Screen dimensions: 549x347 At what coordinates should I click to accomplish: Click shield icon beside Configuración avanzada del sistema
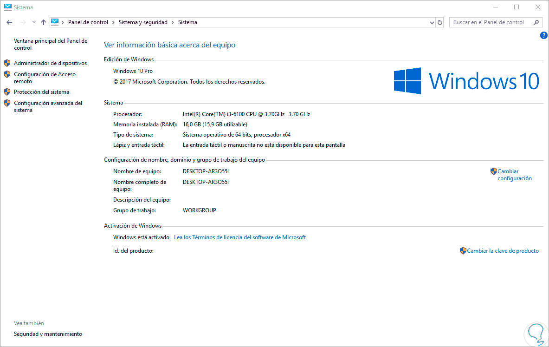[x=7, y=103]
